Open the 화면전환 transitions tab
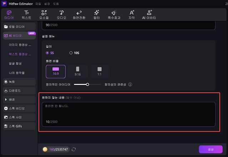228x157 pixels. click(x=79, y=15)
